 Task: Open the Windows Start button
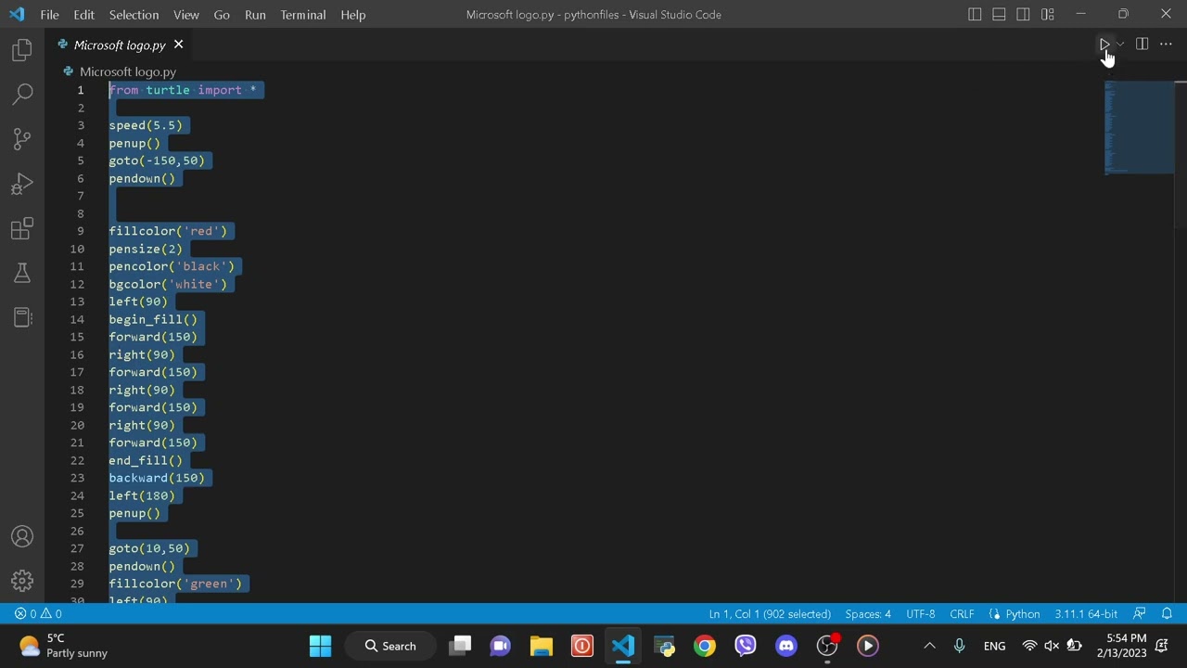tap(320, 646)
